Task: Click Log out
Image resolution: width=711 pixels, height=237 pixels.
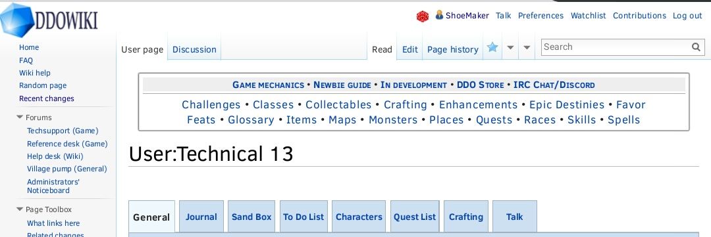Action: click(x=687, y=15)
